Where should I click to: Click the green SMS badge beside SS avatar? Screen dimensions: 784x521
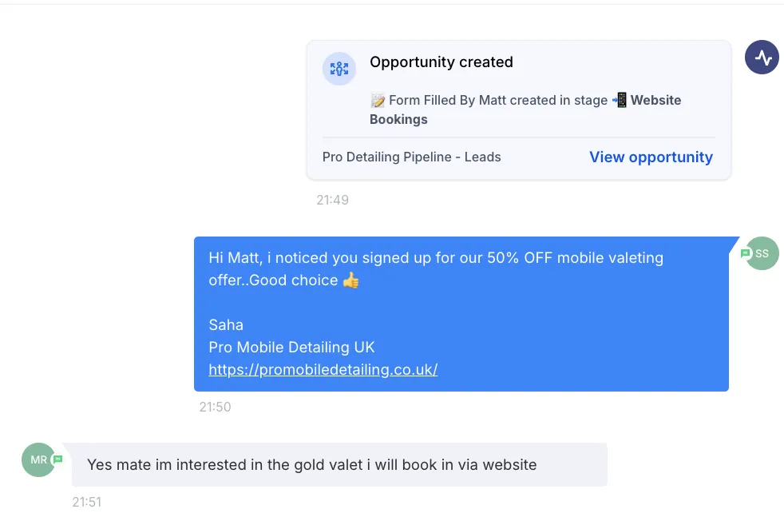point(746,253)
